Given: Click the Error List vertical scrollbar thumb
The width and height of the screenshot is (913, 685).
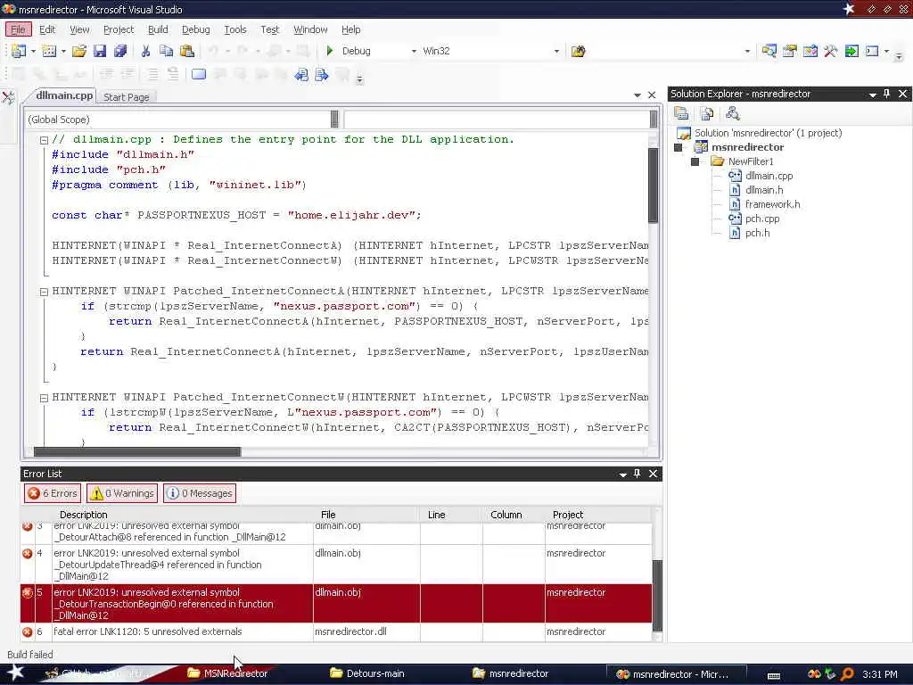Looking at the screenshot, I should pos(657,596).
